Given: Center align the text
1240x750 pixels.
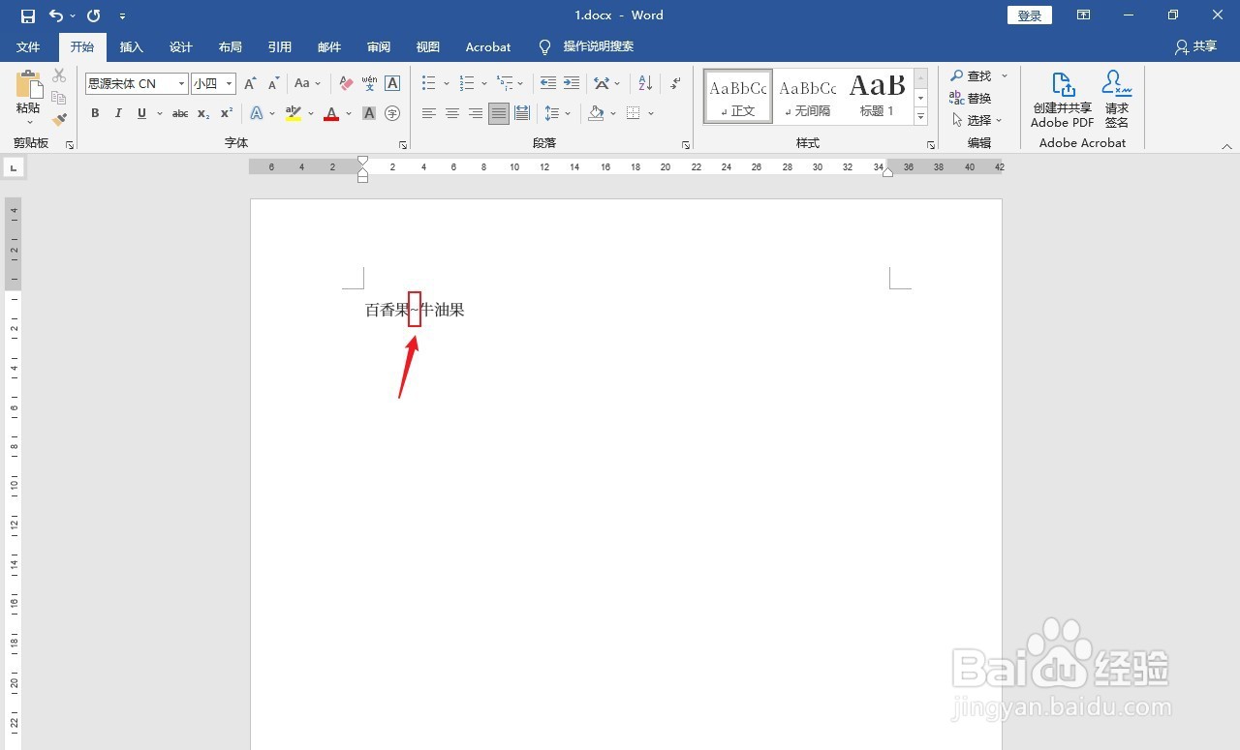Looking at the screenshot, I should (x=452, y=113).
